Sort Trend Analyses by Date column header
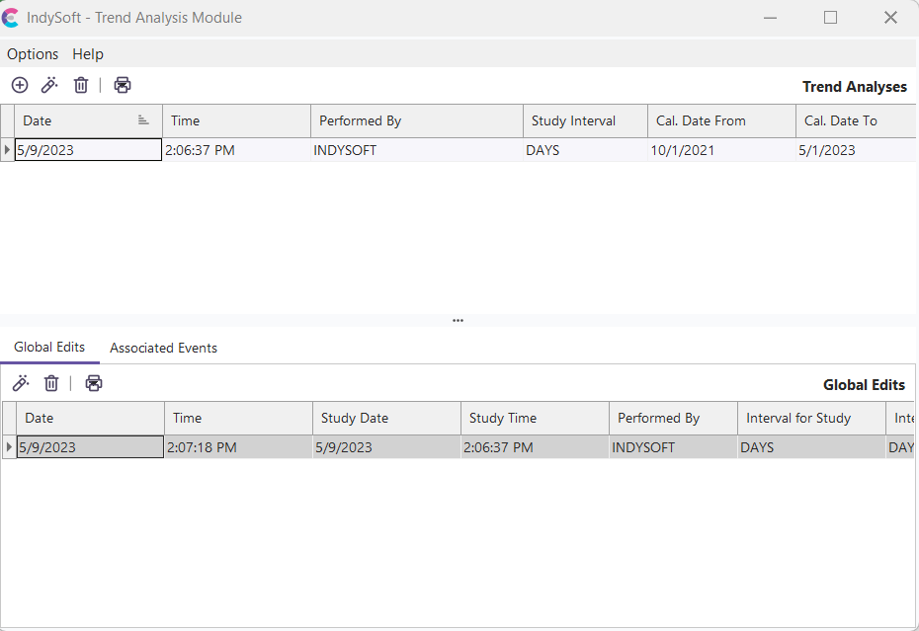The height and width of the screenshot is (631, 919). pyautogui.click(x=79, y=120)
